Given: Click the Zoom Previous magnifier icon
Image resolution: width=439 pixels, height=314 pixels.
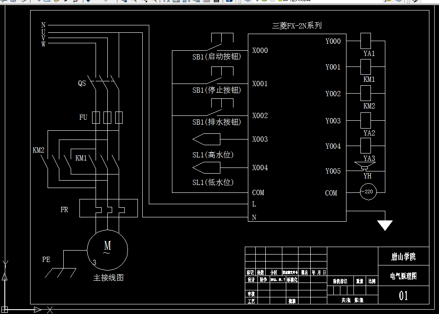Looking at the screenshot, I should click(x=154, y=2).
